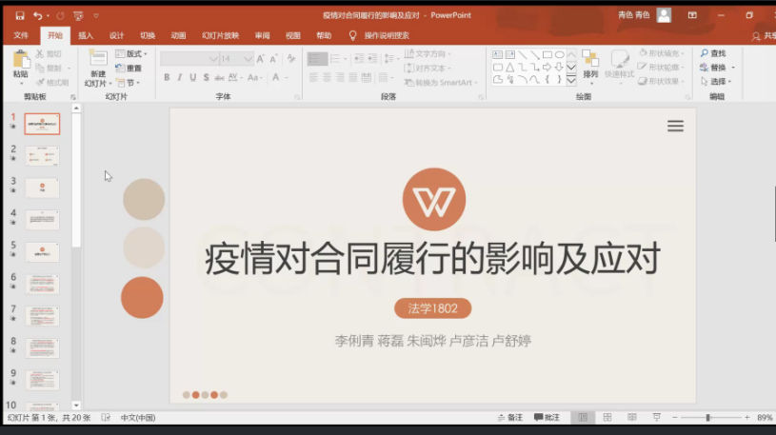Toggle italic formatting
Viewport: 776px width, 435px height.
tap(180, 77)
